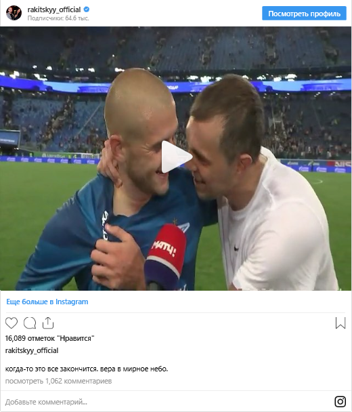Play the video with center play button

pos(176,157)
